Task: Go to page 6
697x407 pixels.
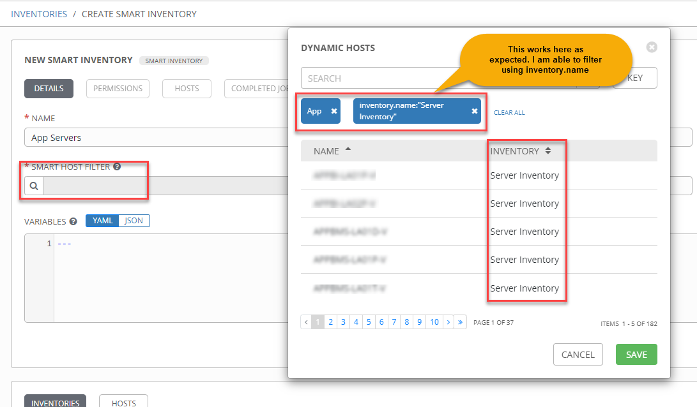Action: pyautogui.click(x=381, y=322)
